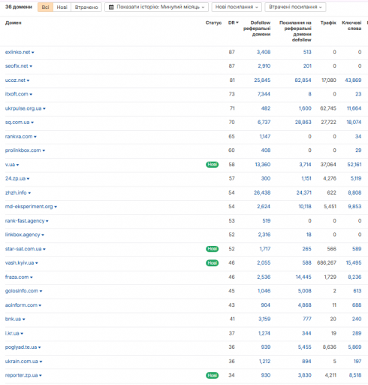Open the 24.zp.ua domain link
This screenshot has width=368, height=385.
(15, 178)
